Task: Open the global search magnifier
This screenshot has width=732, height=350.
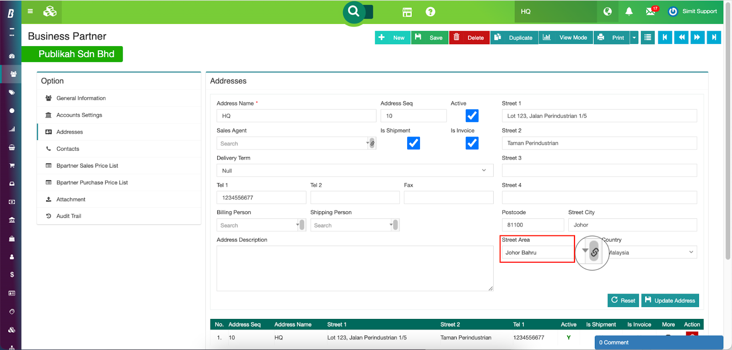Action: coord(354,11)
